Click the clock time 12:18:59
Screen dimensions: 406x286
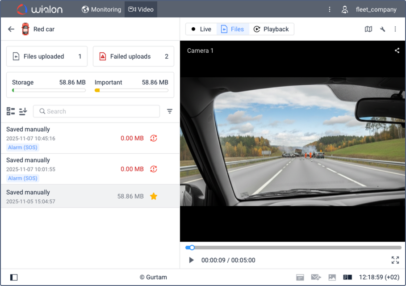coord(379,277)
